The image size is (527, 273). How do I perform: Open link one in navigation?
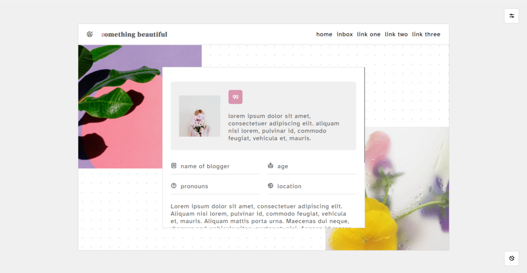click(369, 34)
